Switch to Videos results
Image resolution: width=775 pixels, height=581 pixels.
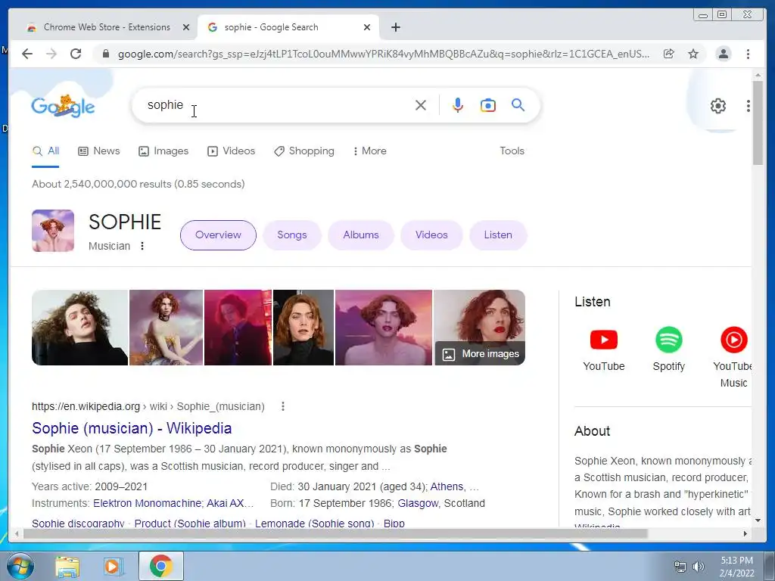click(x=231, y=151)
